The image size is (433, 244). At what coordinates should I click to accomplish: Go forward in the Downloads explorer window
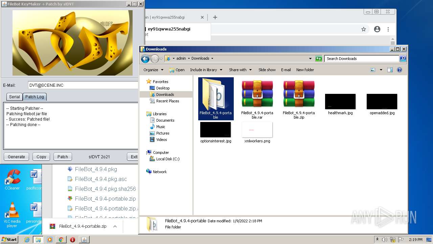click(x=155, y=59)
